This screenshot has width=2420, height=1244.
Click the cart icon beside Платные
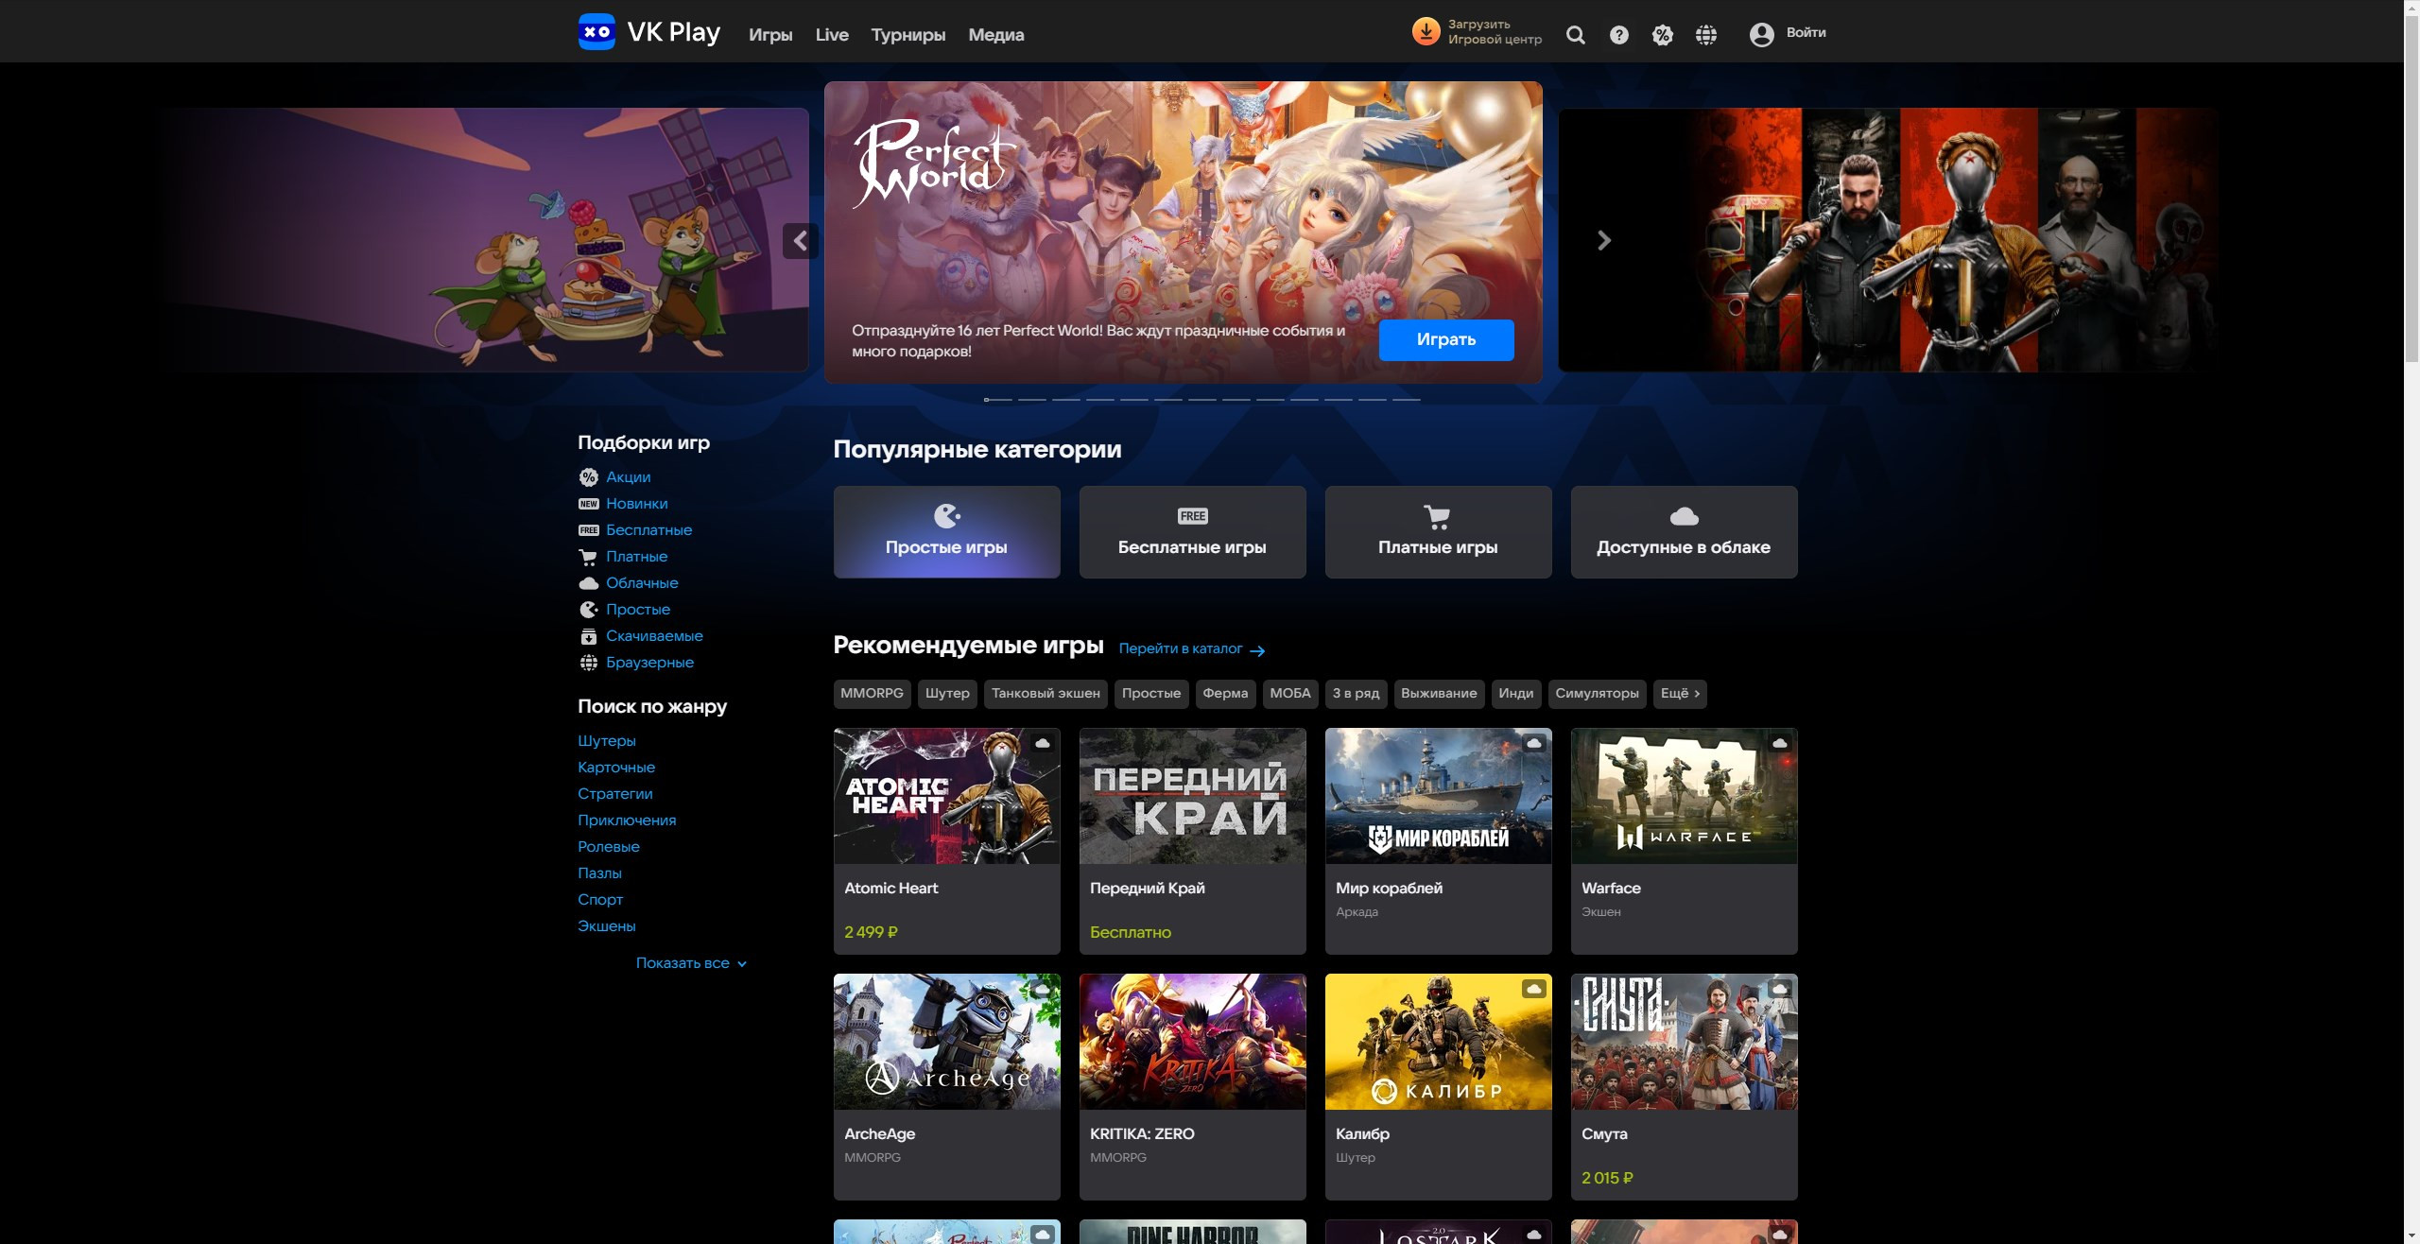click(x=588, y=557)
